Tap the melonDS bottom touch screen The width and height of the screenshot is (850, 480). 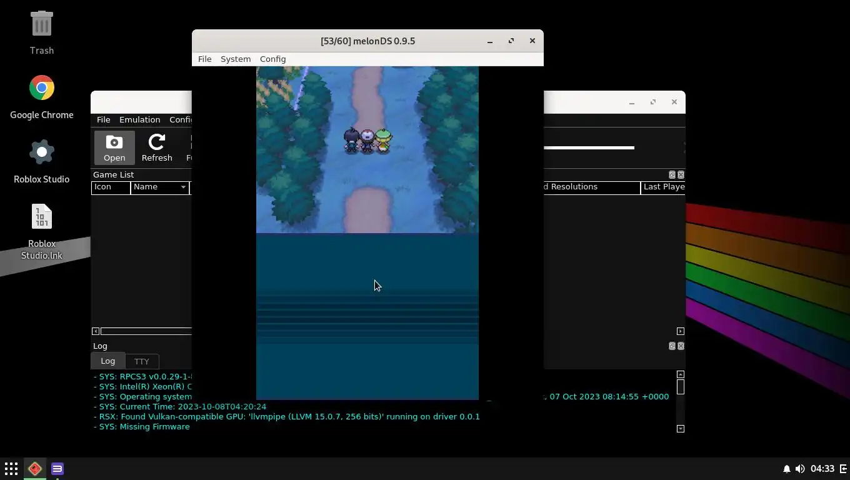pos(367,316)
